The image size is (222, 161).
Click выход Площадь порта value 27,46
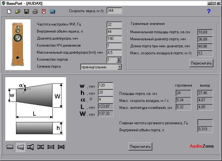coord(205,93)
